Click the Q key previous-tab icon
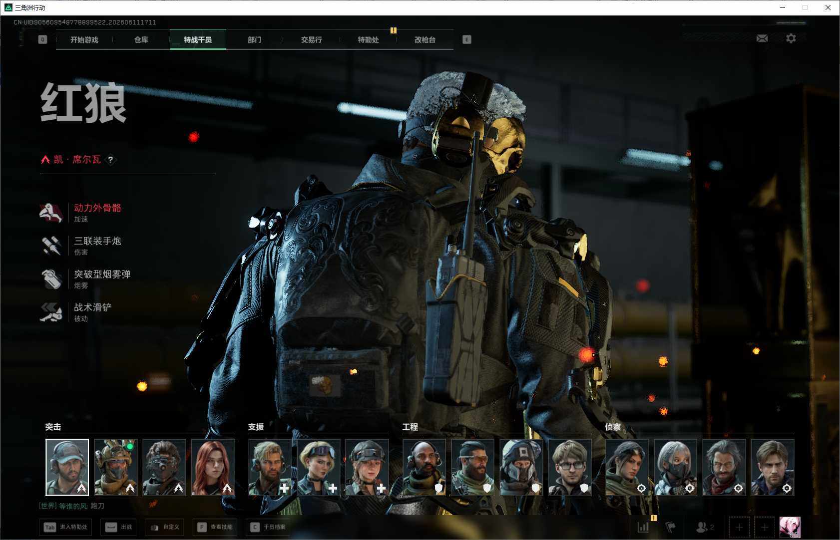This screenshot has height=540, width=840. [x=42, y=39]
